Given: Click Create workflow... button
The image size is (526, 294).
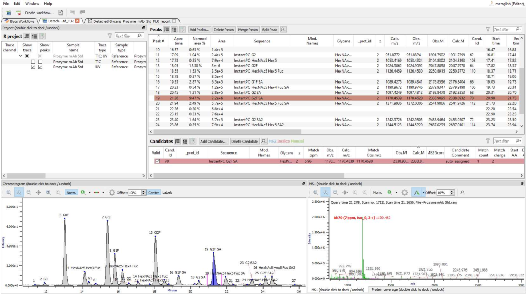Looking at the screenshot, I should tap(39, 13).
